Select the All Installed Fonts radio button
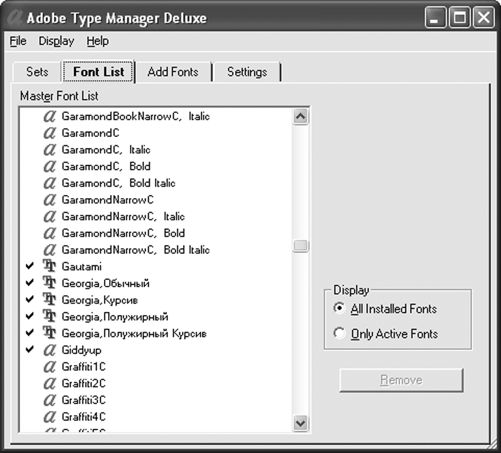Screen dimensions: 501x453 339,309
